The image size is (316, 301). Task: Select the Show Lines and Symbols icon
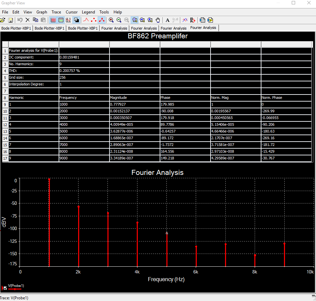tap(102, 20)
